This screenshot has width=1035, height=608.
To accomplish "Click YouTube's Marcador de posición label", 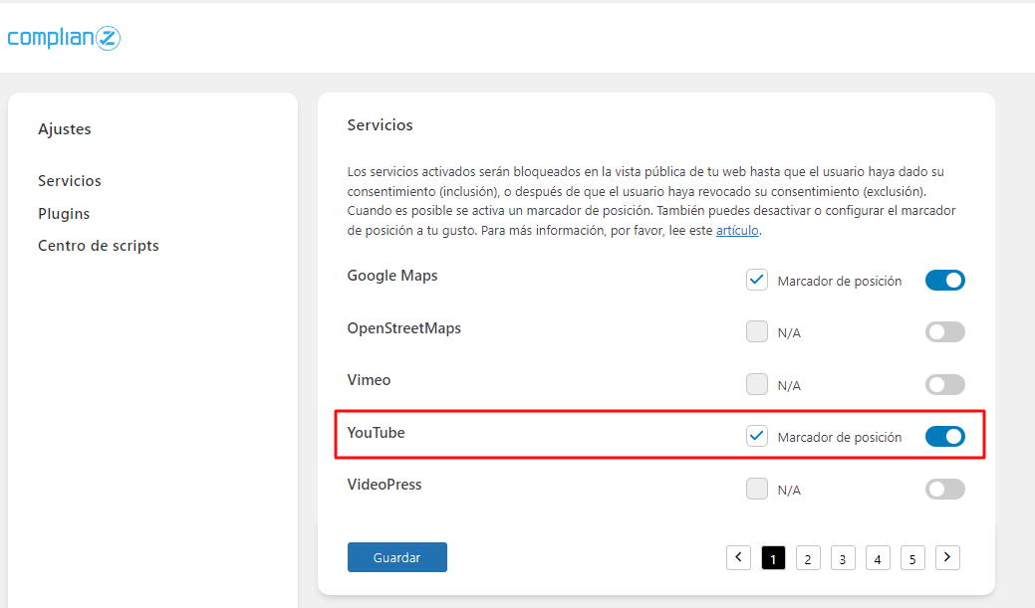I will pyautogui.click(x=840, y=437).
